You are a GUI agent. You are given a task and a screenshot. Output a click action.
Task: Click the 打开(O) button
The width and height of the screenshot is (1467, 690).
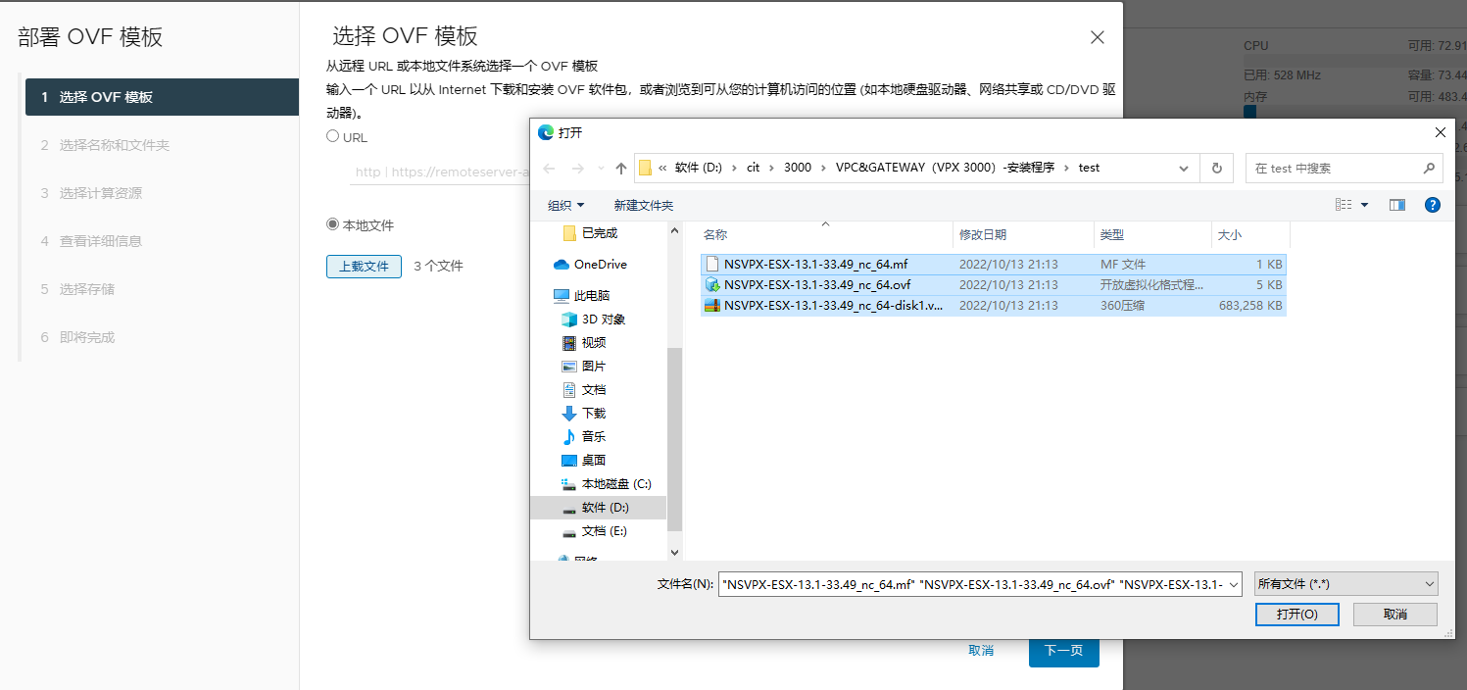click(1296, 615)
